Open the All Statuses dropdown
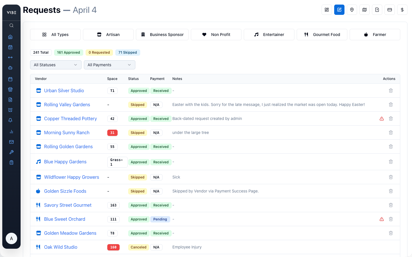The width and height of the screenshot is (412, 257). (x=56, y=65)
